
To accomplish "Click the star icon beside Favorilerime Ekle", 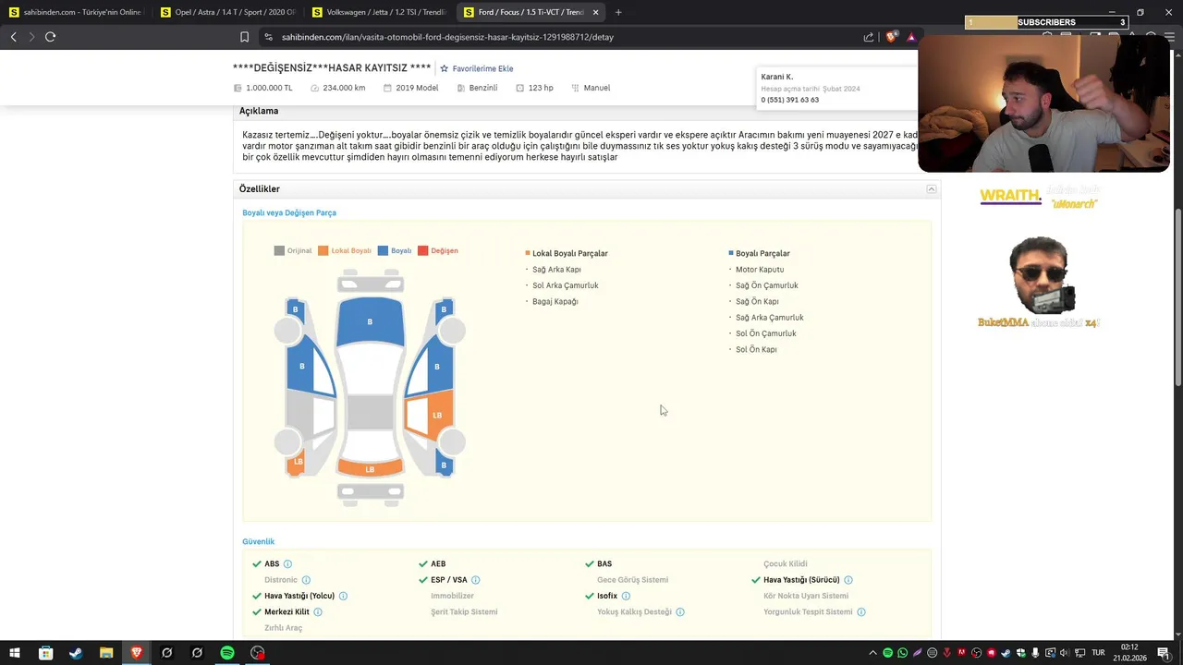I will point(444,68).
